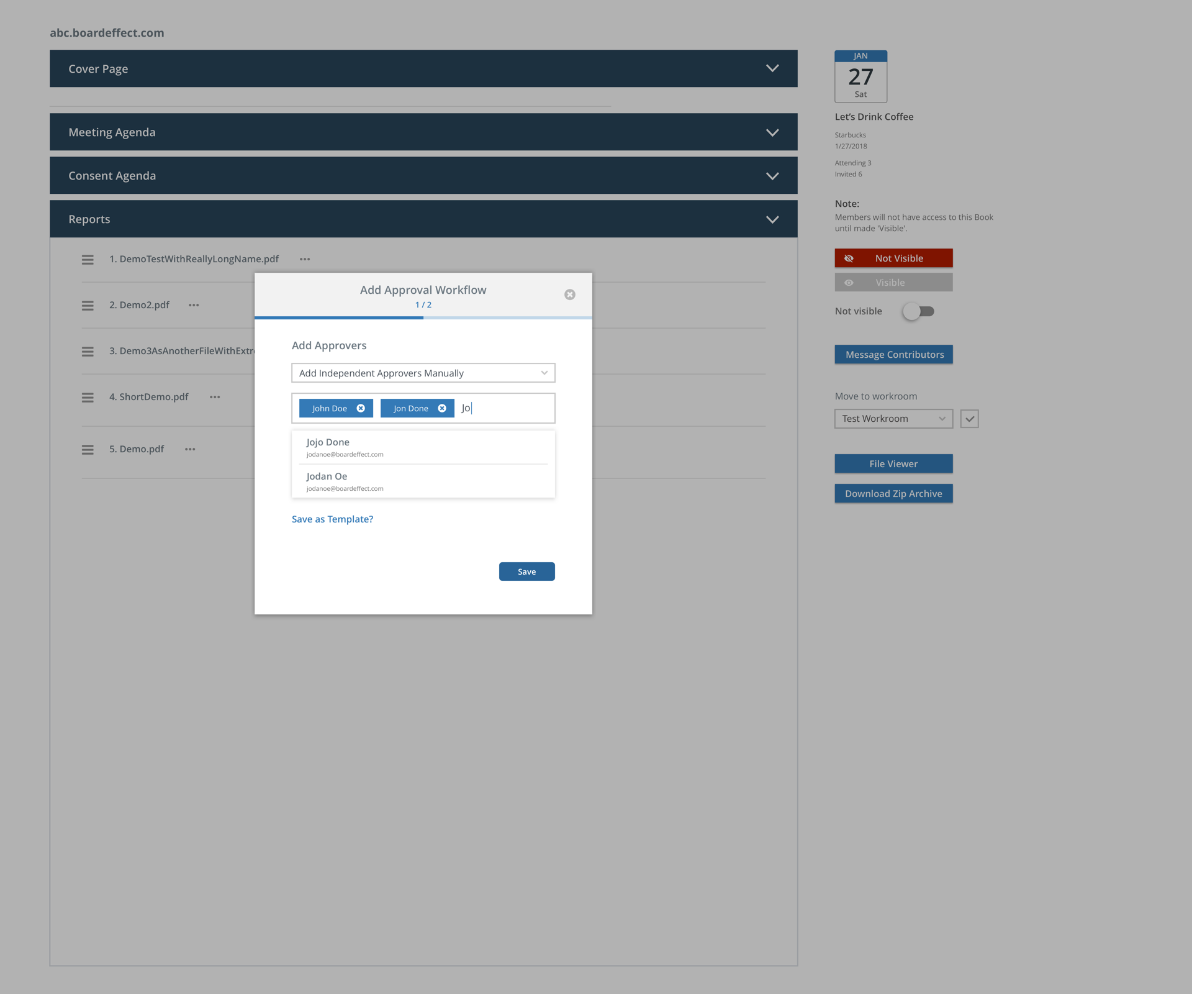1192x994 pixels.
Task: Open three-dot menu for 5. Demo.pdf
Action: coord(190,449)
